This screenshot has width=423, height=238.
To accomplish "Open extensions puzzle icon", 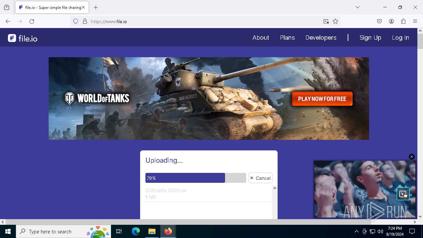I will 403,21.
